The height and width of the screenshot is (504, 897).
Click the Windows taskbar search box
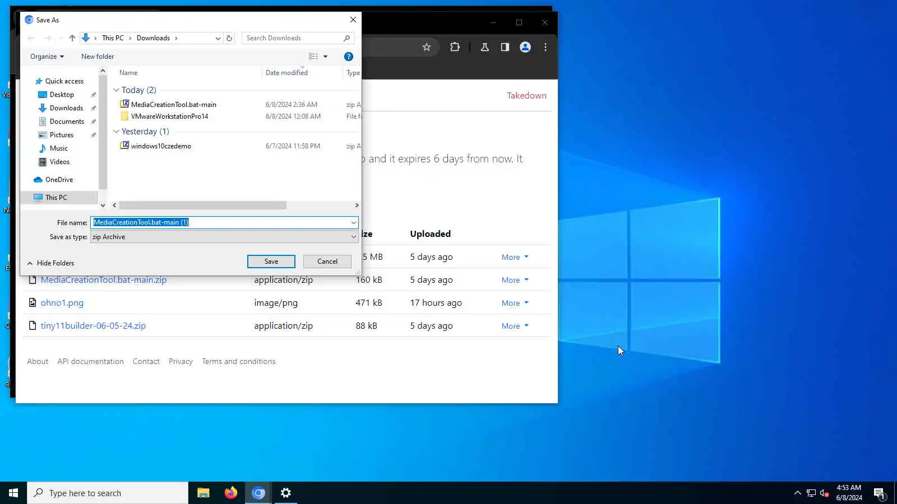[108, 493]
